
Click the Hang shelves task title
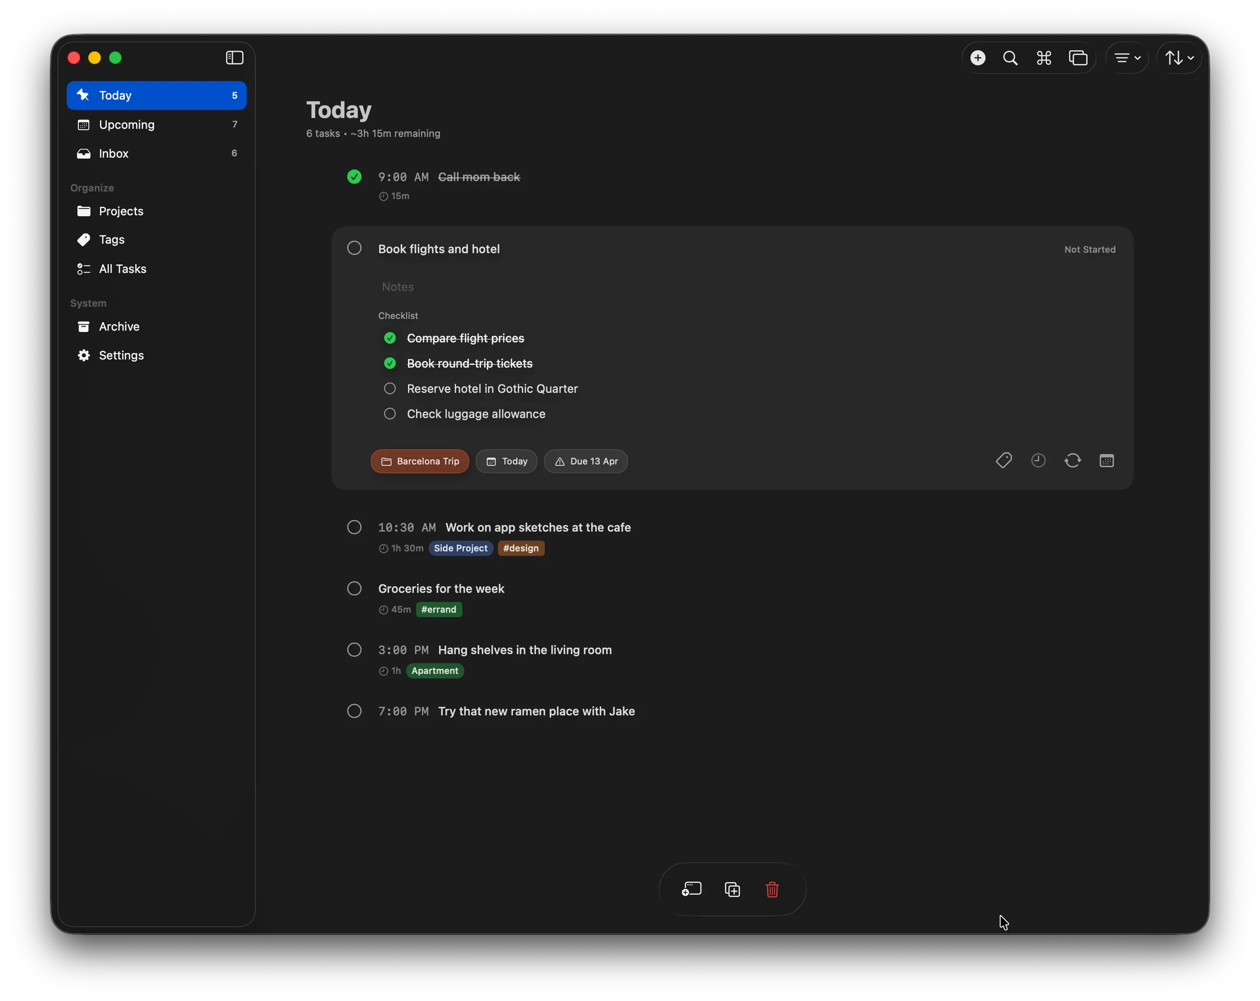[525, 650]
